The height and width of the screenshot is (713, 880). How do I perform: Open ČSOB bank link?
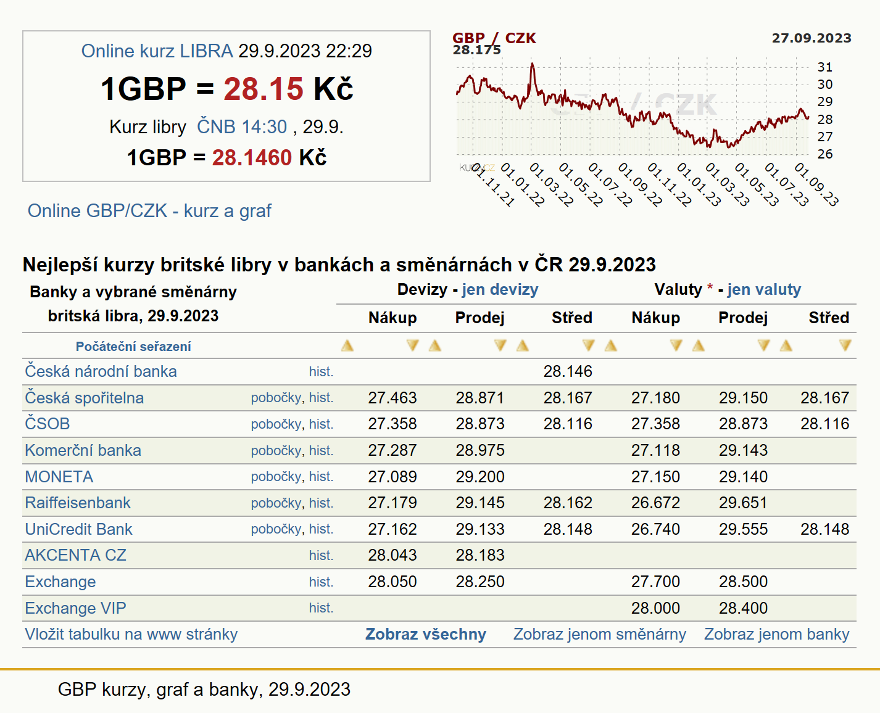tap(47, 424)
